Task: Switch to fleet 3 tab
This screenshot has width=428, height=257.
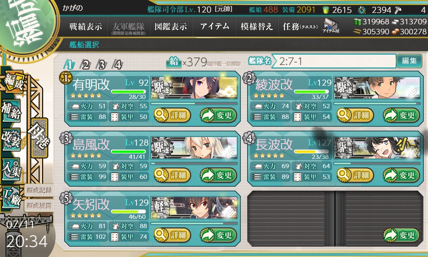Action: point(102,65)
